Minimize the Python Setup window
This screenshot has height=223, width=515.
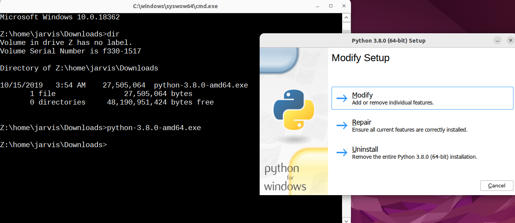coord(498,41)
